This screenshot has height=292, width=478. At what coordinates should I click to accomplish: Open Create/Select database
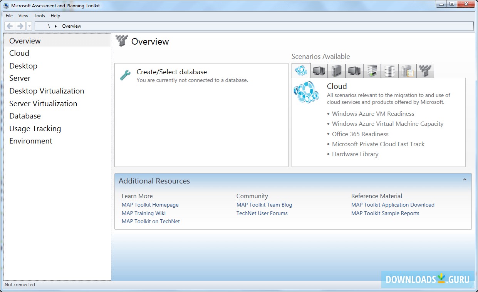172,72
